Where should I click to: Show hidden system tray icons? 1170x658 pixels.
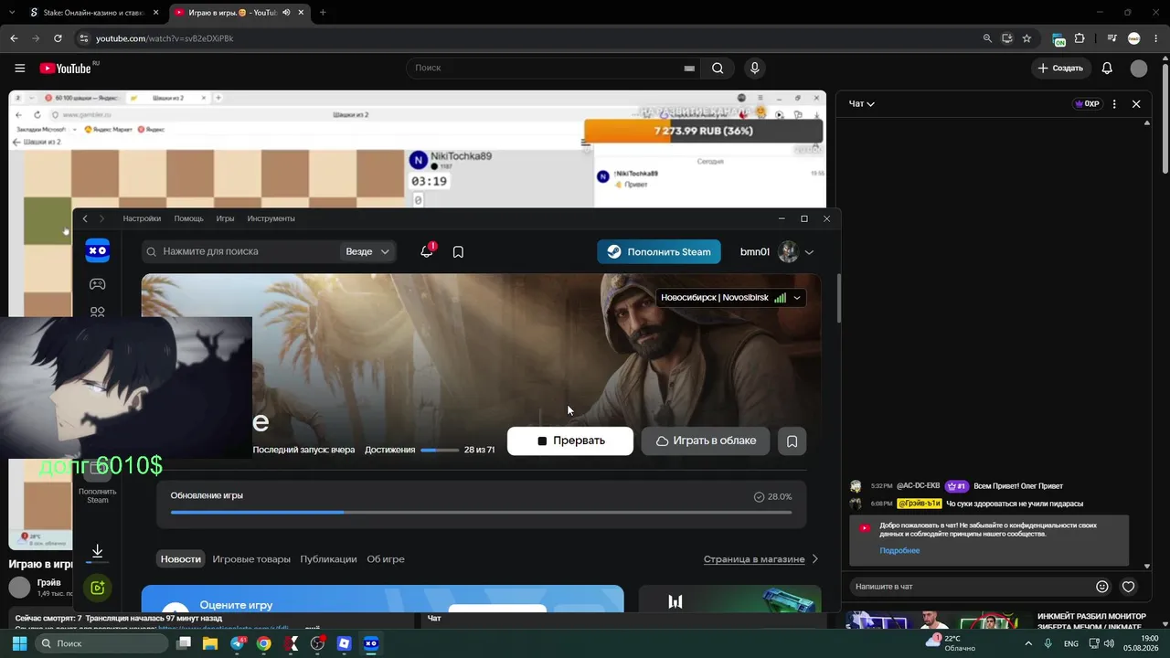click(1027, 643)
